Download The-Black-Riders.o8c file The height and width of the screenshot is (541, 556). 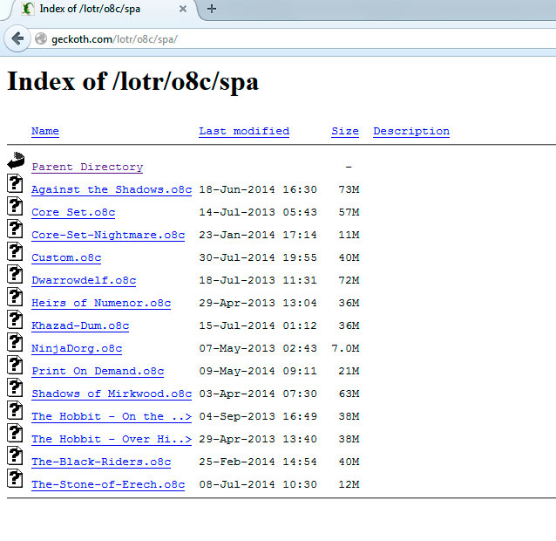[x=101, y=462]
